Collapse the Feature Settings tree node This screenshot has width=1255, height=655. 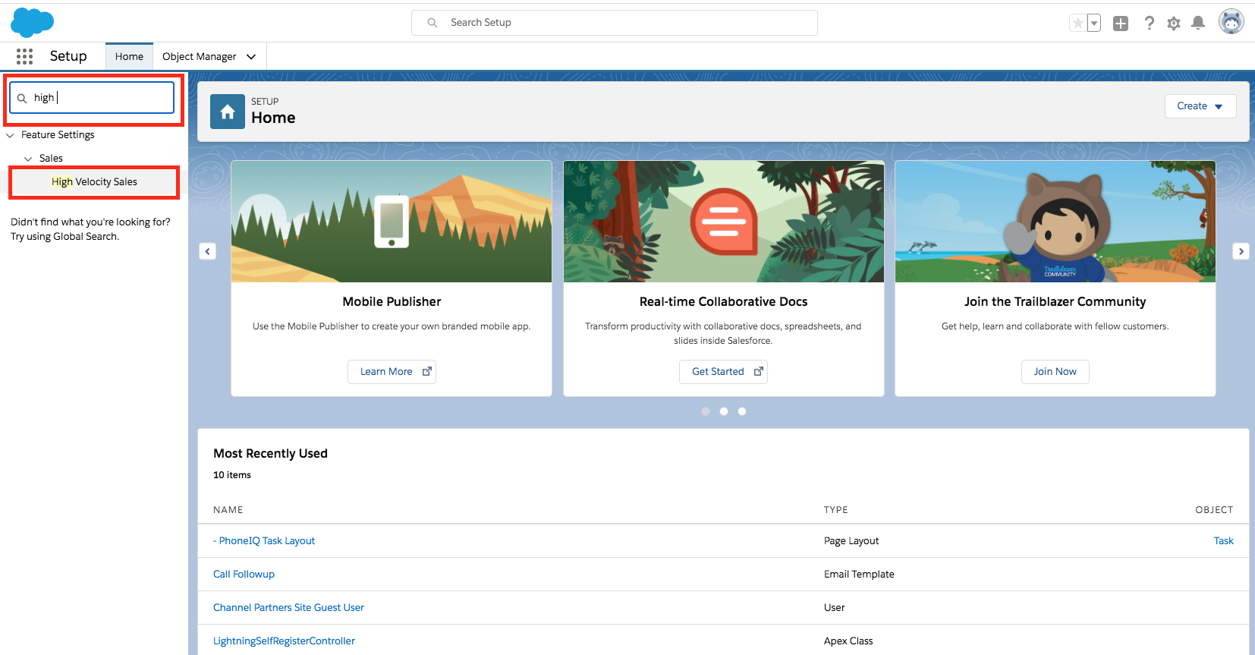(11, 135)
